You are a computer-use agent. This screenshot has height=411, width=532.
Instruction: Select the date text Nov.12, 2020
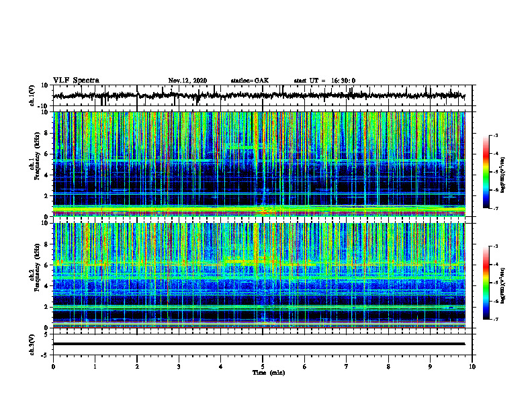click(187, 81)
